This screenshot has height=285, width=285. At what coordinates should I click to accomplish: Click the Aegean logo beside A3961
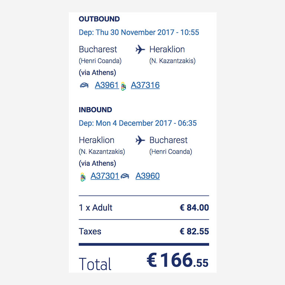pos(84,85)
